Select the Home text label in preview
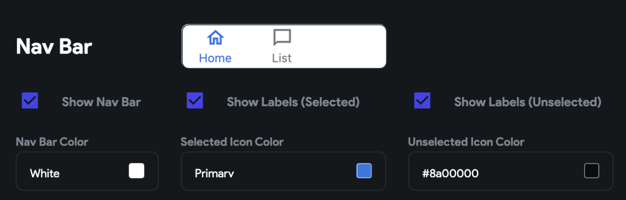Viewport: 626px width, 200px height. point(215,58)
